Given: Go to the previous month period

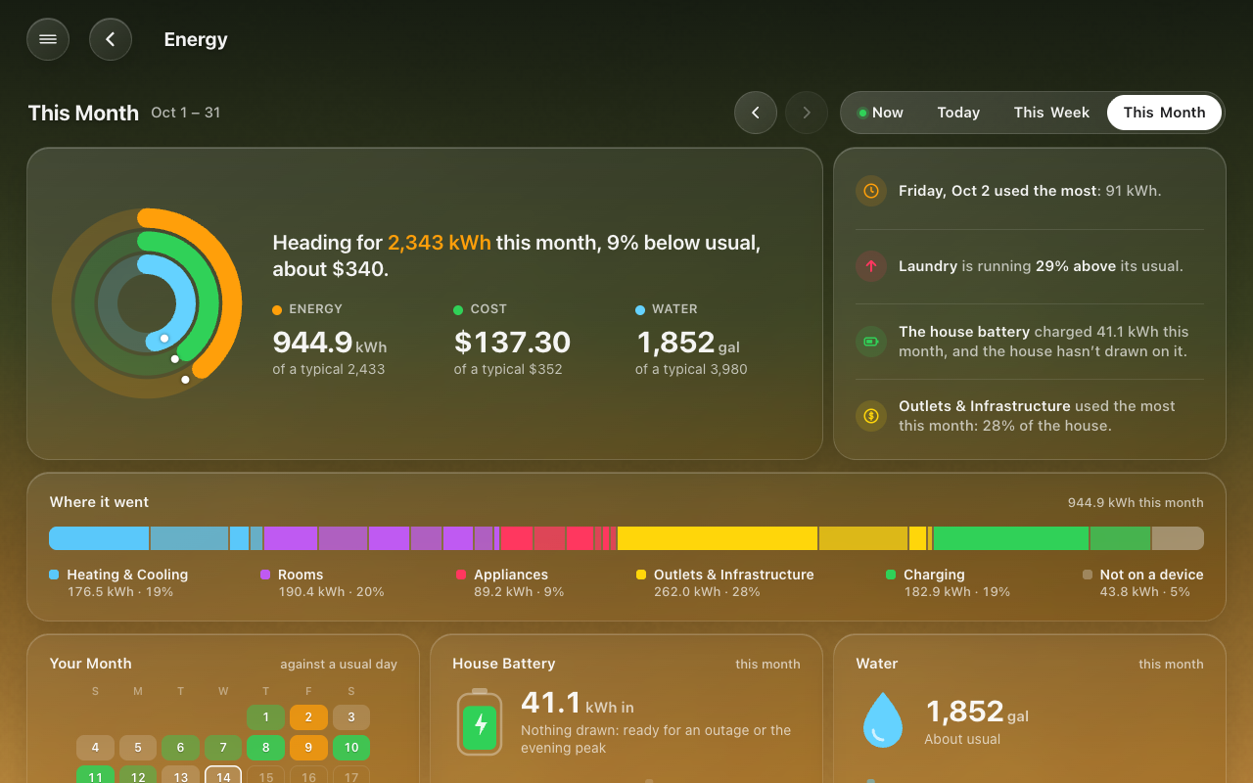Looking at the screenshot, I should [x=756, y=113].
